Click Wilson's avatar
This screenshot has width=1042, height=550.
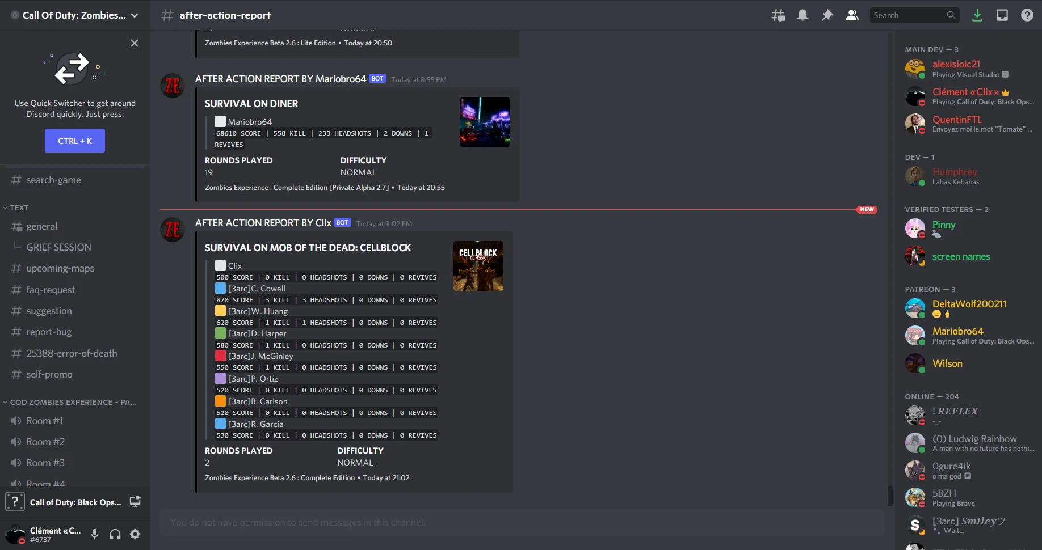tap(915, 363)
